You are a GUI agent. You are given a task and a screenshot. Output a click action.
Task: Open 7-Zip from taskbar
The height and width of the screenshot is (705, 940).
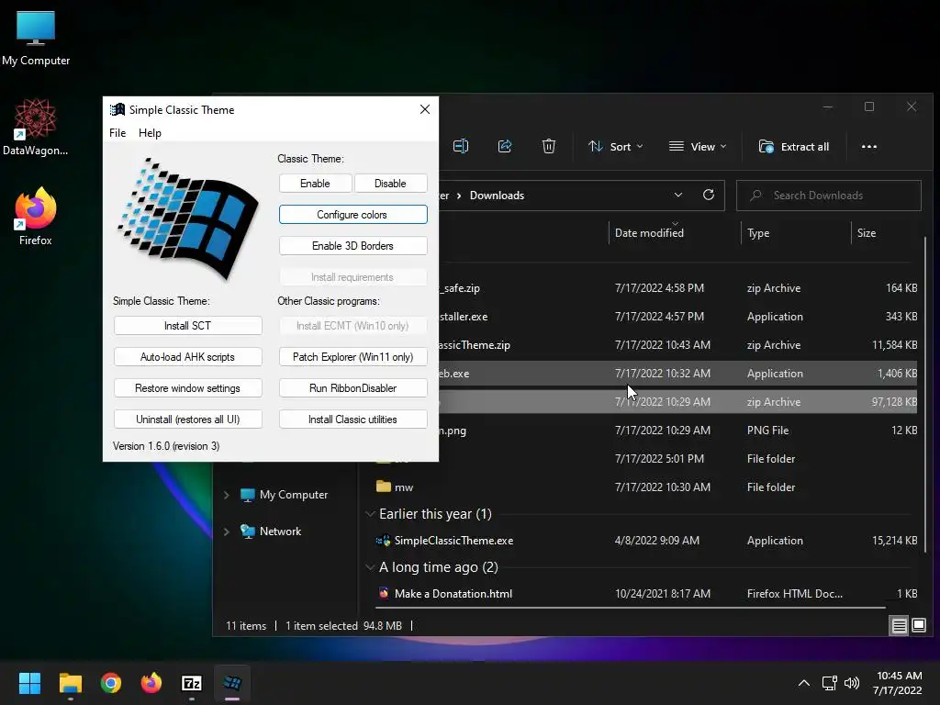click(192, 682)
